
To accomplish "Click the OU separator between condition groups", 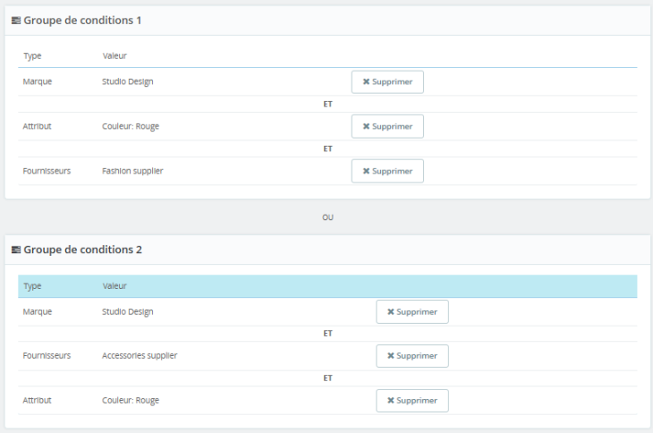I will 327,217.
